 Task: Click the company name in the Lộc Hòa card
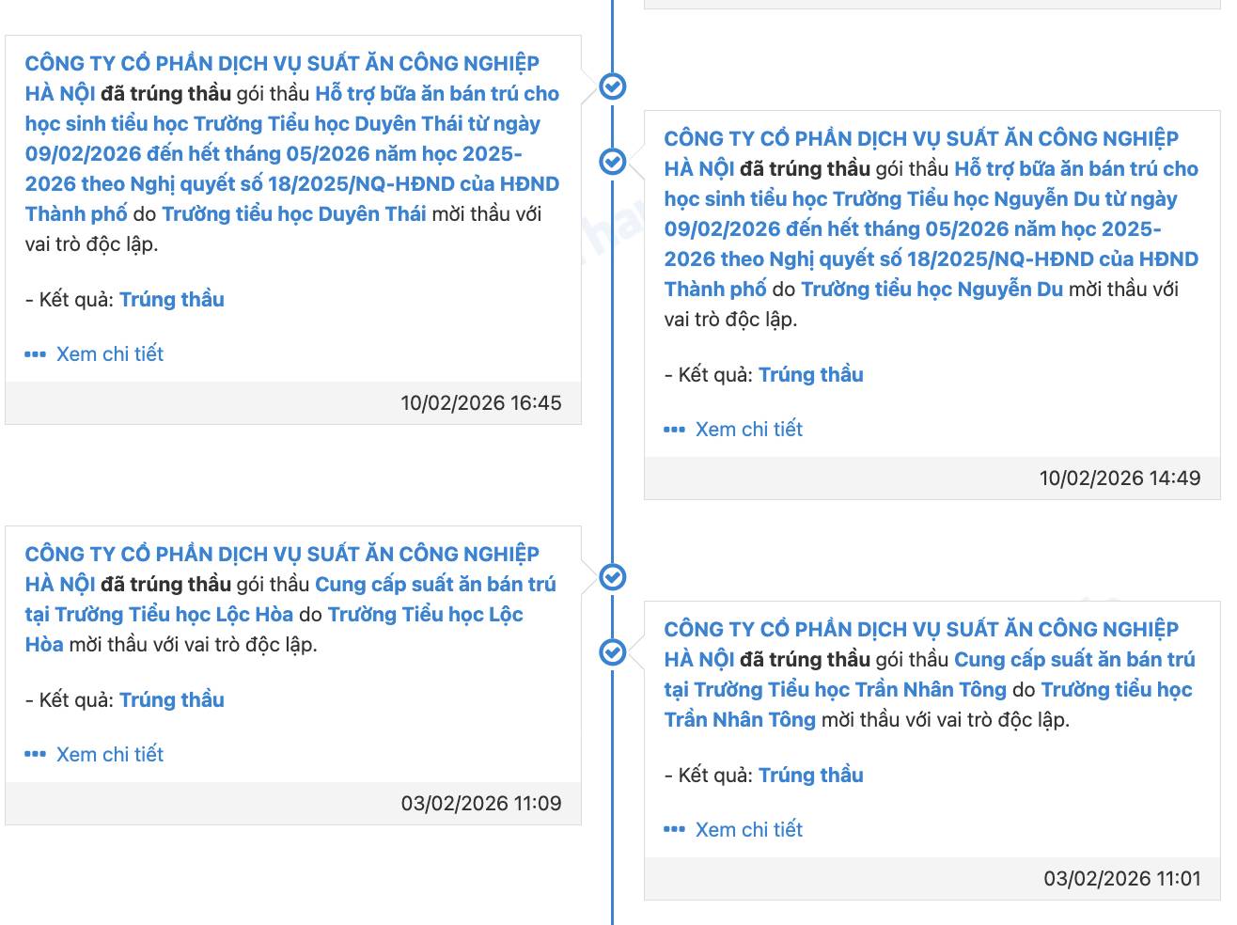point(282,555)
